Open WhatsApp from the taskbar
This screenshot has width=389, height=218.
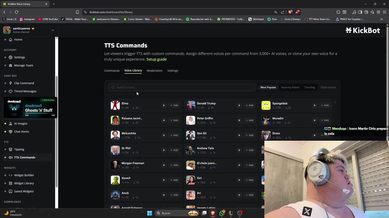(x=222, y=213)
